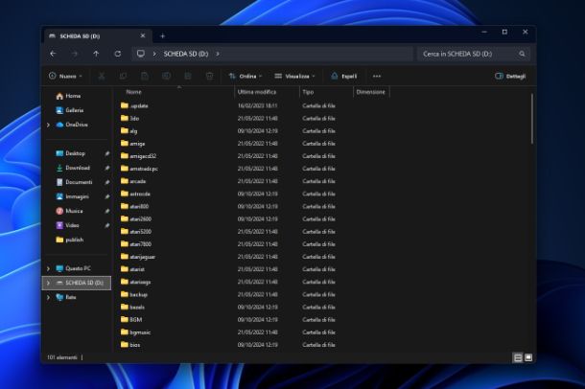Image resolution: width=585 pixels, height=389 pixels.
Task: Open the Nuovo dropdown
Action: point(65,76)
